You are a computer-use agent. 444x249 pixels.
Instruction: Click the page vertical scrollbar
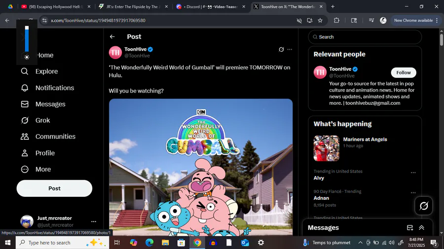coord(442,39)
